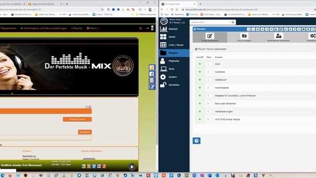316x178 pixels.
Task: Open new tab in right browser
Action: (x=200, y=4)
